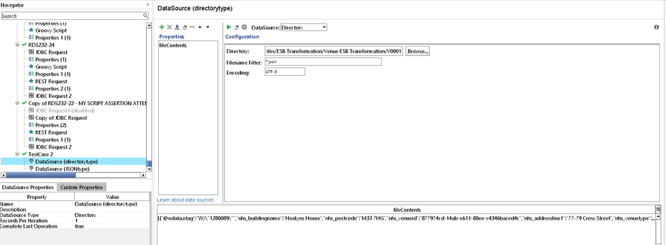Click star icon of Groovy Script under RDS232-24
The image size is (666, 245).
31,67
